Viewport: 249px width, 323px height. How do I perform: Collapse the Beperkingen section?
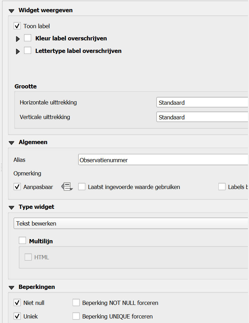point(12,287)
